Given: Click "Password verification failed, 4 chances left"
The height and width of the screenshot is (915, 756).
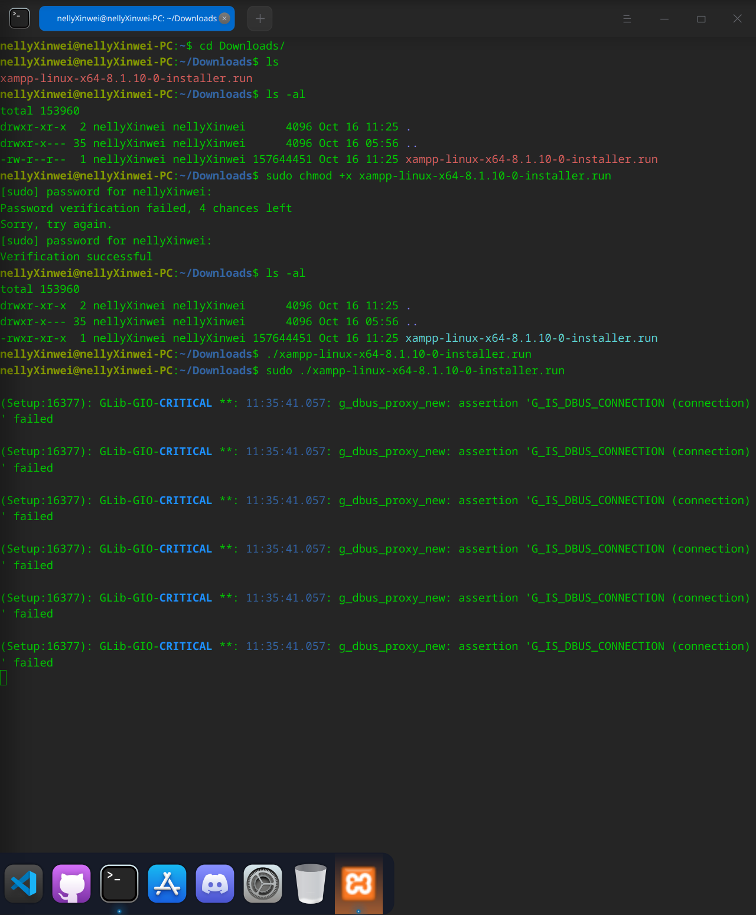Looking at the screenshot, I should (x=146, y=208).
